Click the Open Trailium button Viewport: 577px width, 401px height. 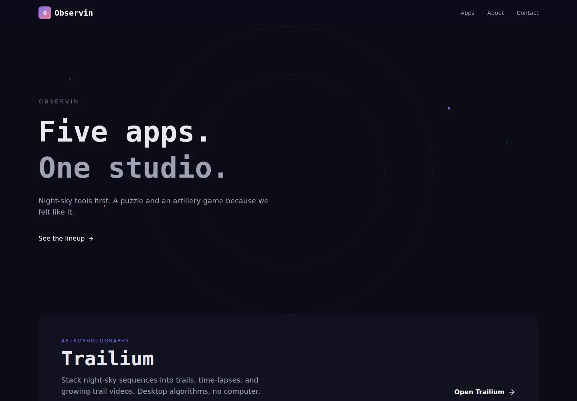(484, 392)
